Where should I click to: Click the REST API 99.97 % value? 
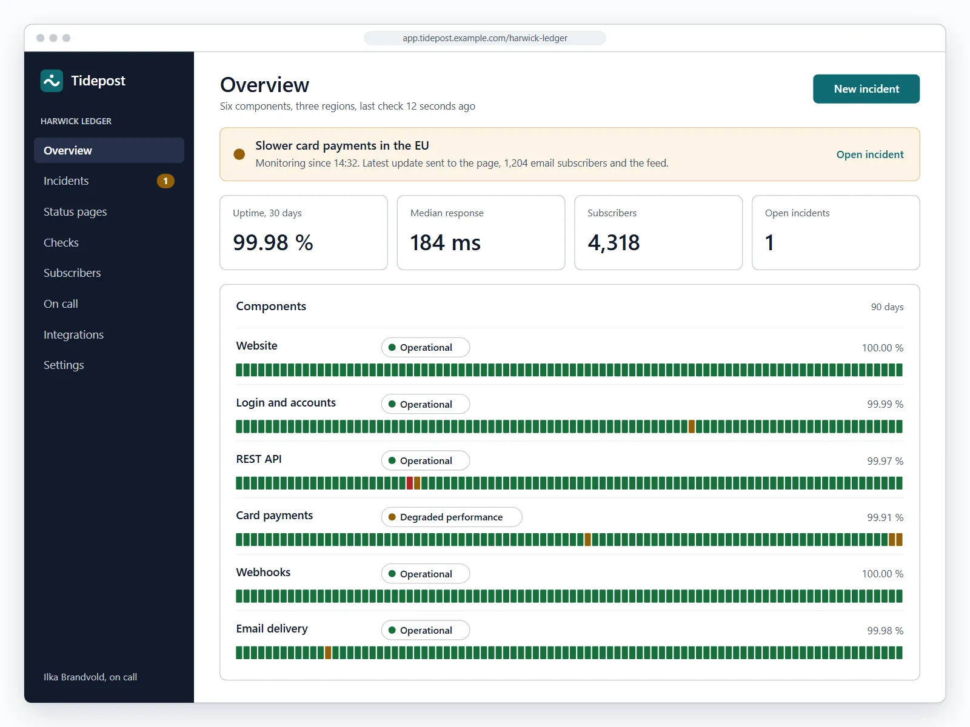tap(885, 461)
